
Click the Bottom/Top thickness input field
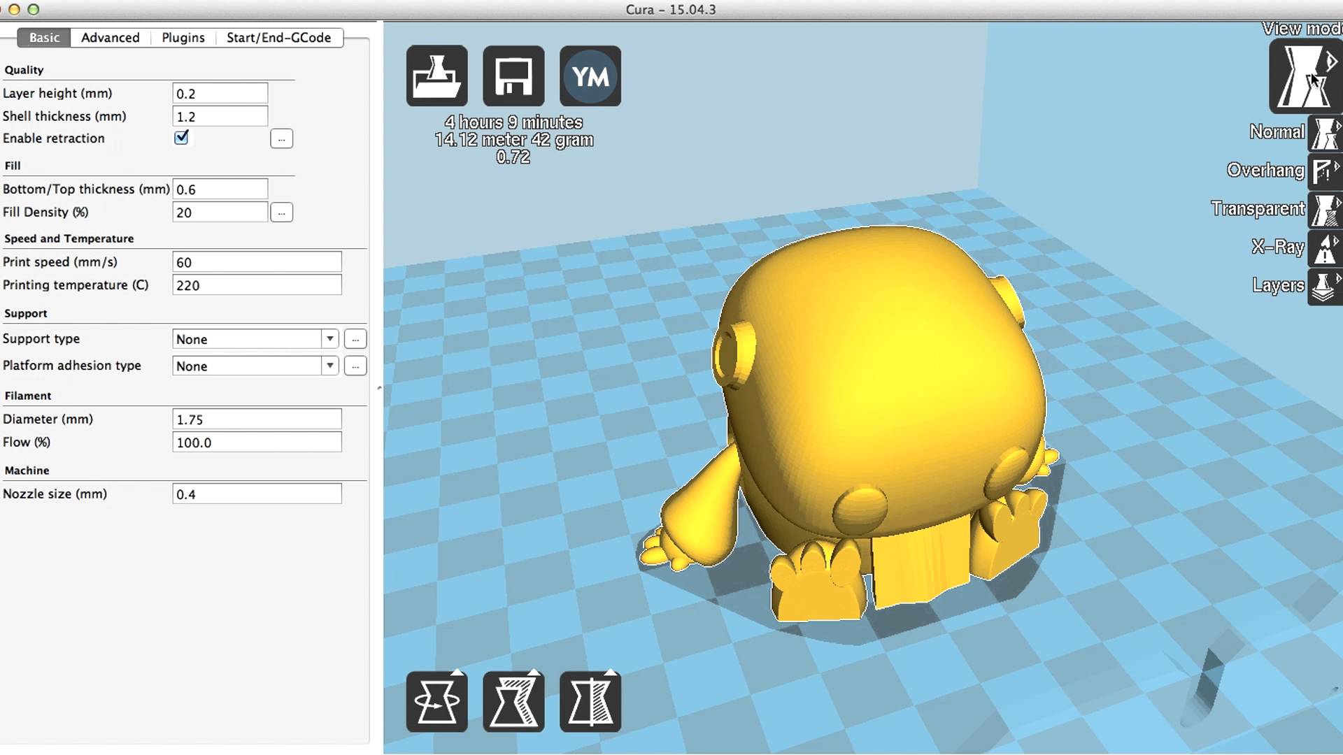tap(220, 189)
